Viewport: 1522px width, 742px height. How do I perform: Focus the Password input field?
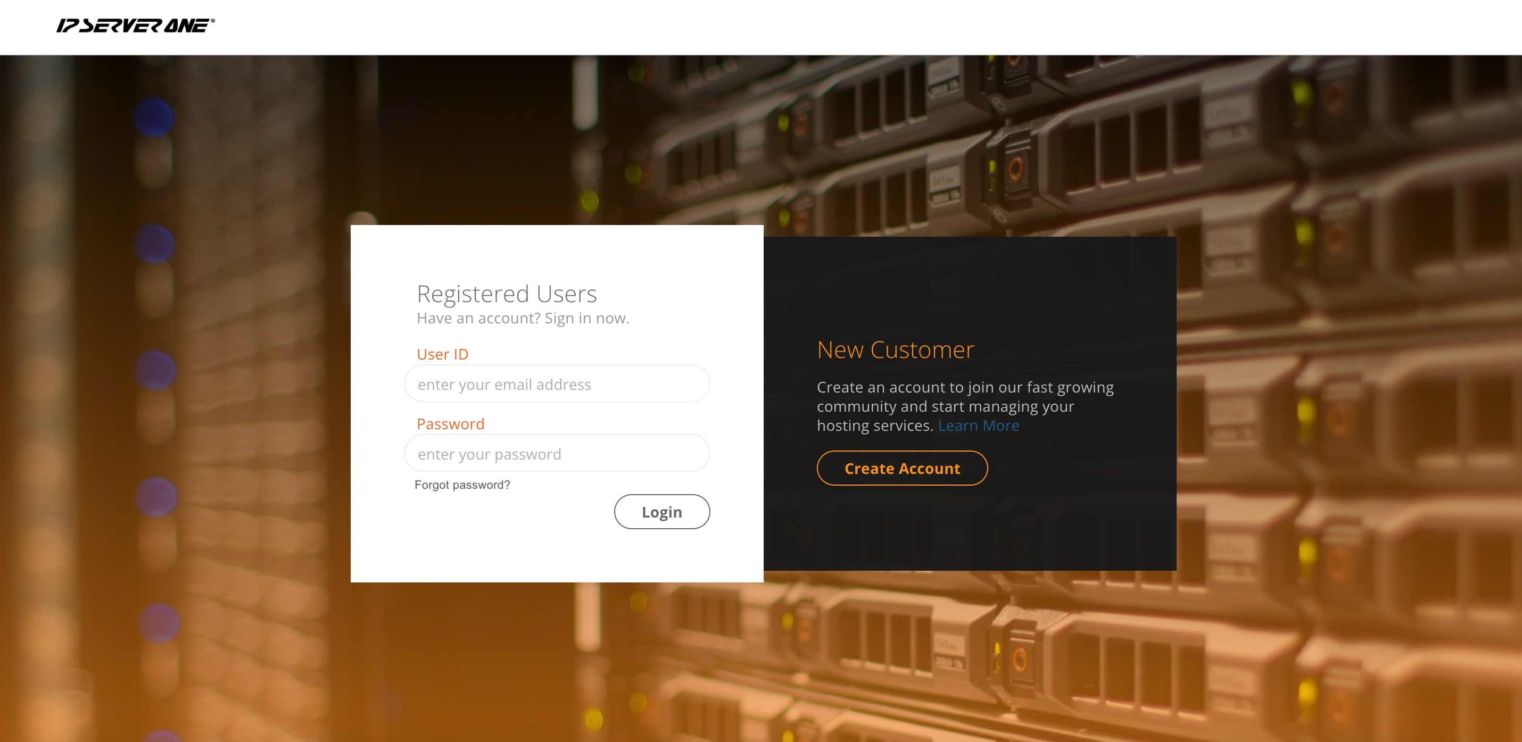[557, 454]
